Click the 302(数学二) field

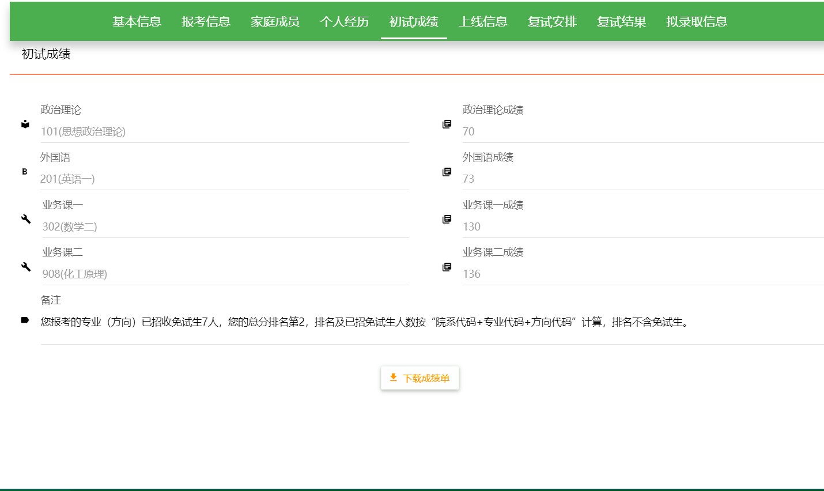[225, 226]
